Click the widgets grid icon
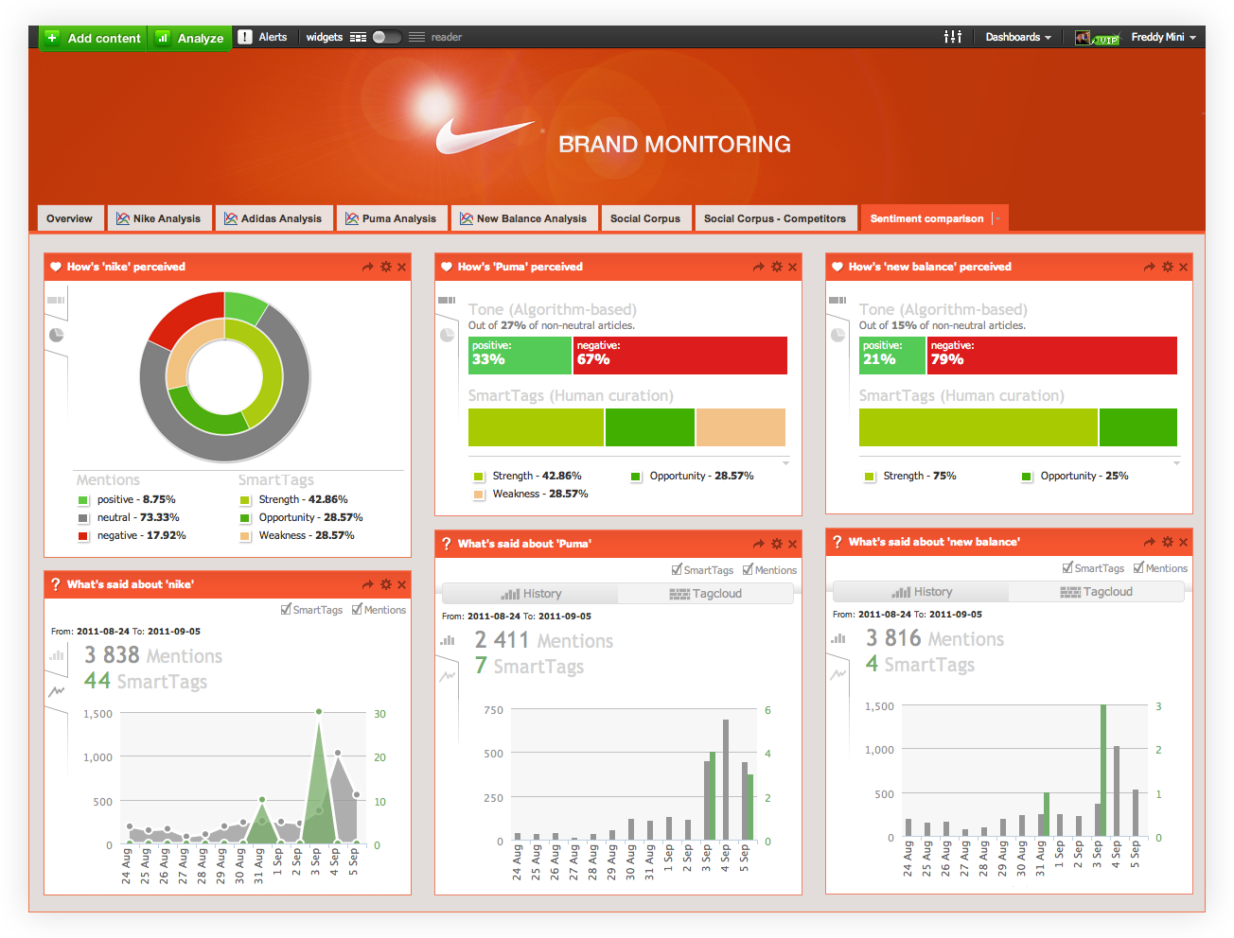Screen dimensions: 1234x938 (x=358, y=37)
